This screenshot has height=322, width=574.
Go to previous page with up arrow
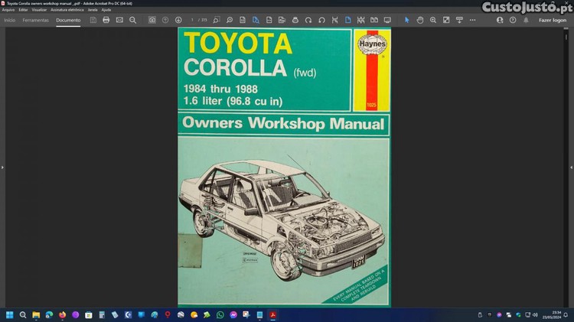165,20
